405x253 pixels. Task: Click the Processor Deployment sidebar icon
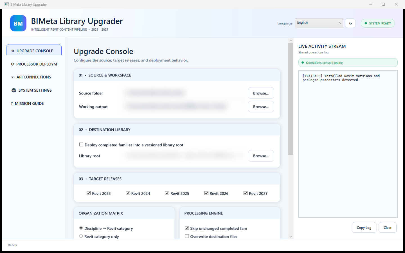point(13,64)
